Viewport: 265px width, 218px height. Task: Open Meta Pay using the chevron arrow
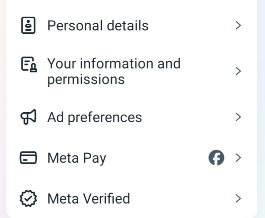pos(238,158)
